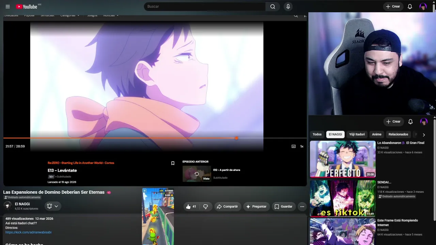Select the Anime filter chip
The width and height of the screenshot is (436, 245).
(377, 134)
